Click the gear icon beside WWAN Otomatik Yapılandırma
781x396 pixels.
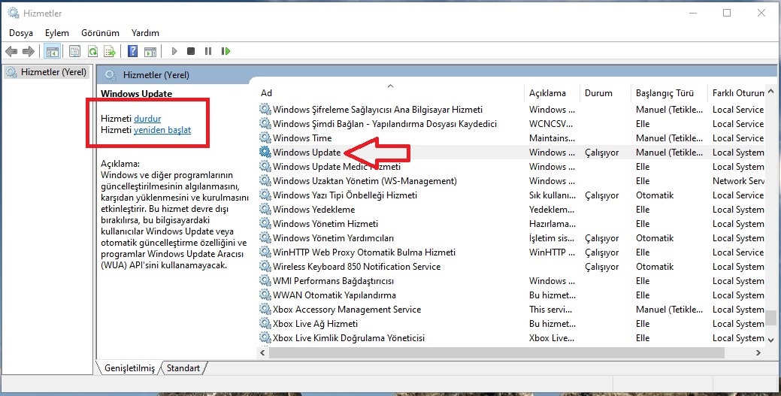[265, 295]
